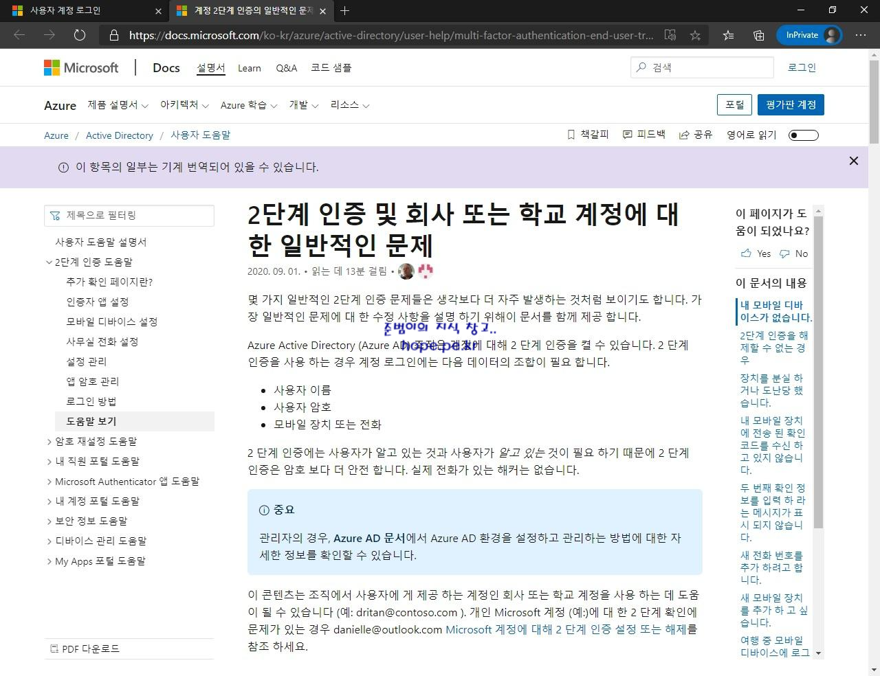Expand the 내 계정 포털 도움말 node
880x676 pixels.
[49, 502]
